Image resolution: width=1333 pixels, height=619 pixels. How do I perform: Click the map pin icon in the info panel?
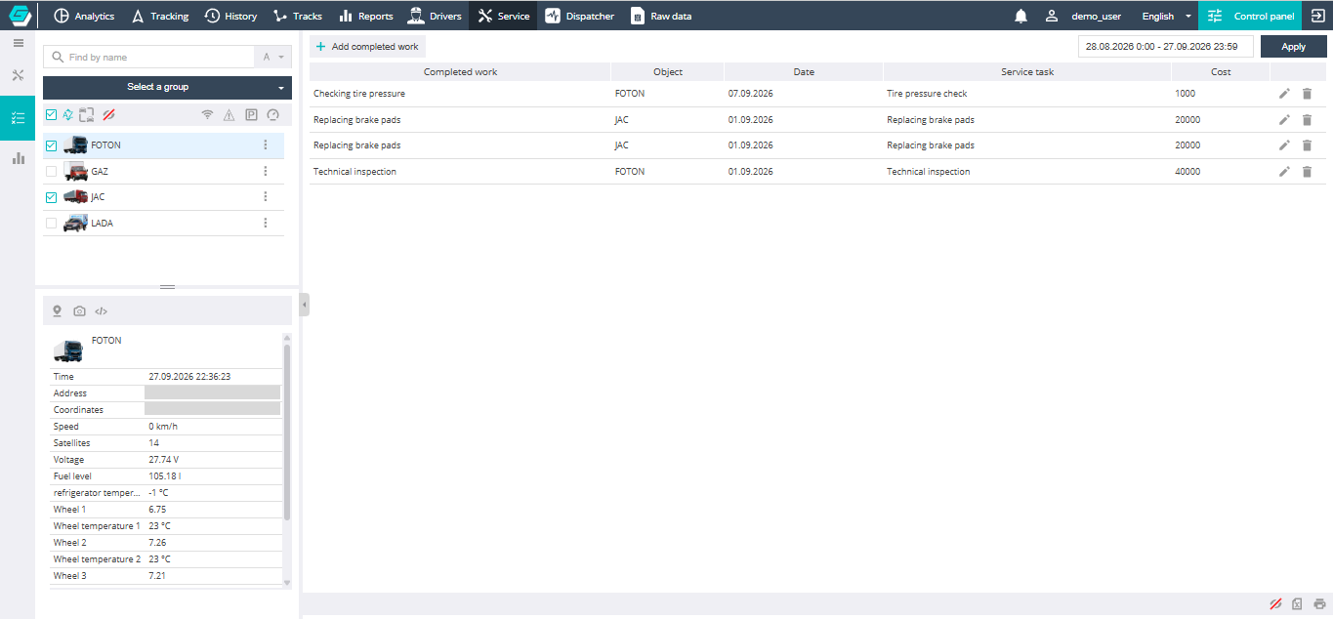click(57, 311)
